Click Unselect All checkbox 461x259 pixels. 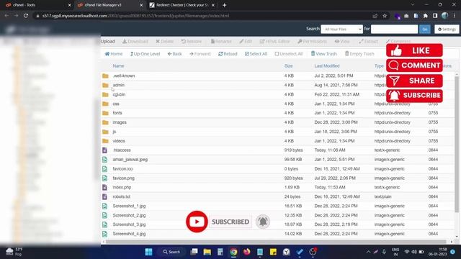click(288, 54)
